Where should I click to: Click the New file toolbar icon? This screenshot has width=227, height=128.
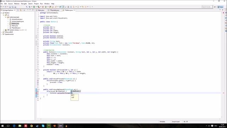pos(1,7)
